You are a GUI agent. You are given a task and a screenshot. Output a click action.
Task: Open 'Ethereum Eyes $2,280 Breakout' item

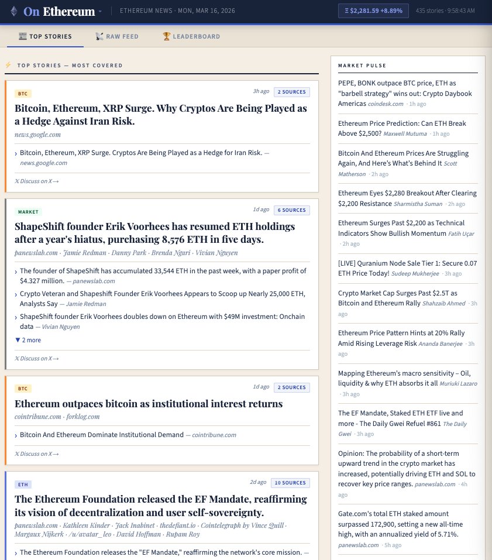407,198
